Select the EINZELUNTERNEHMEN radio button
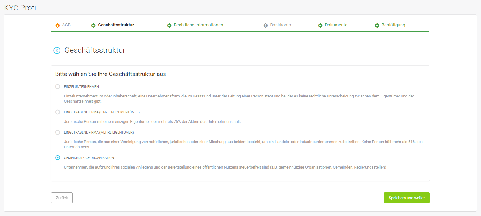This screenshot has width=481, height=216. click(57, 86)
